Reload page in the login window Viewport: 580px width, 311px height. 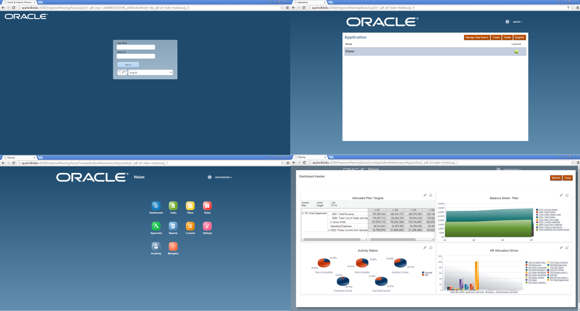coord(13,8)
